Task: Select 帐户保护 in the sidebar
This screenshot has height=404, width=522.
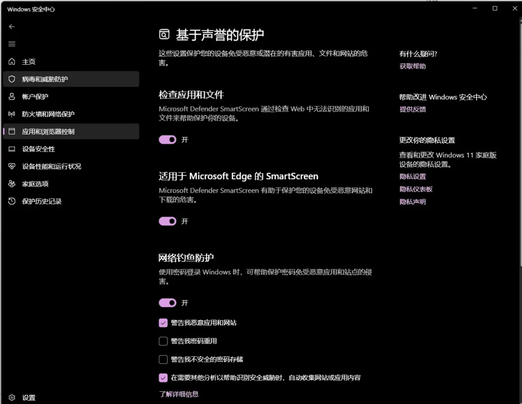Action: click(71, 96)
